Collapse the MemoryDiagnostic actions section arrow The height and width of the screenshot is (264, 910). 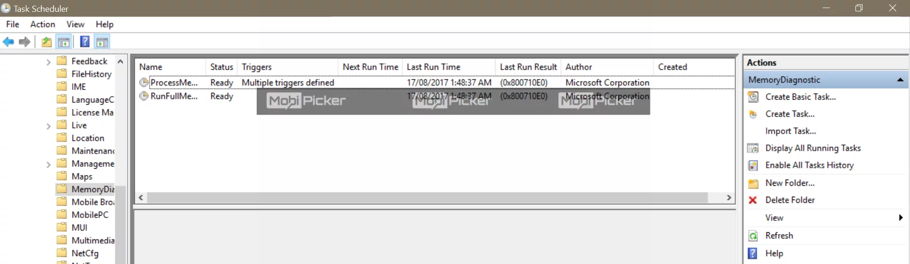pyautogui.click(x=900, y=80)
